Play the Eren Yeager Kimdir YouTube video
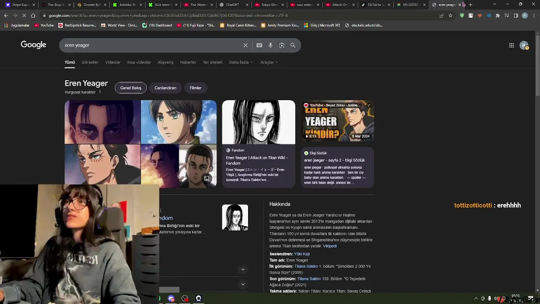Image resolution: width=540 pixels, height=304 pixels. [337, 121]
